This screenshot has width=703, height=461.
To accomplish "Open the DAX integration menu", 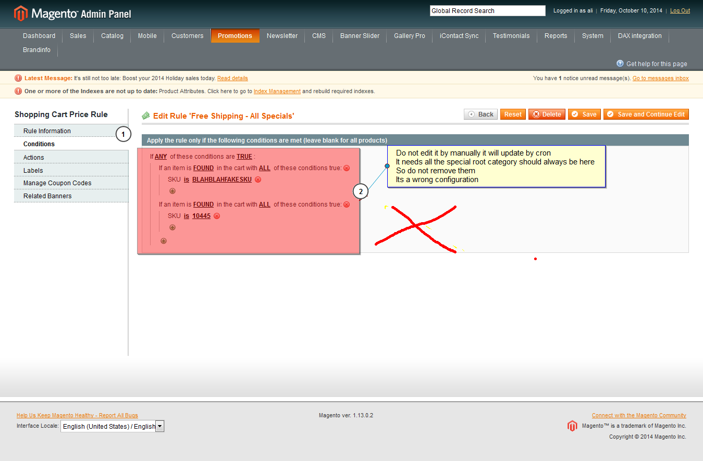I will [640, 36].
